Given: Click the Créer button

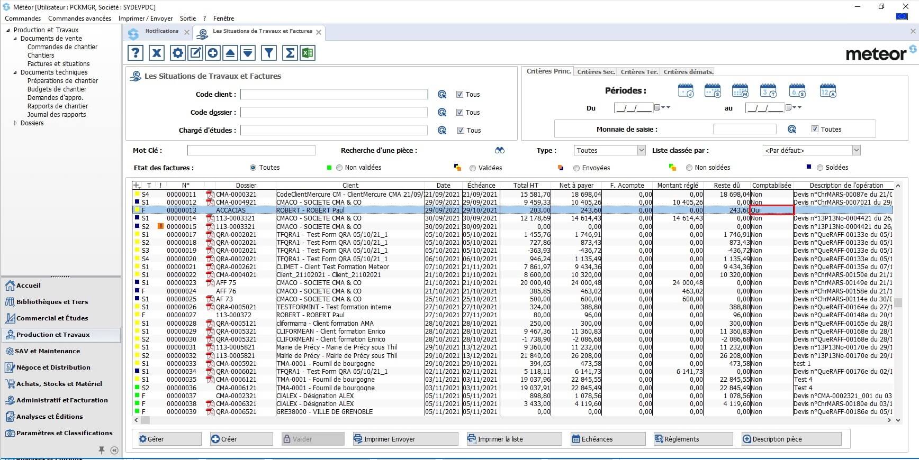Looking at the screenshot, I should coord(241,439).
